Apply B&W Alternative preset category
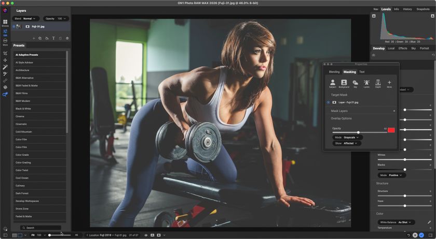436x239 pixels. [x=40, y=78]
